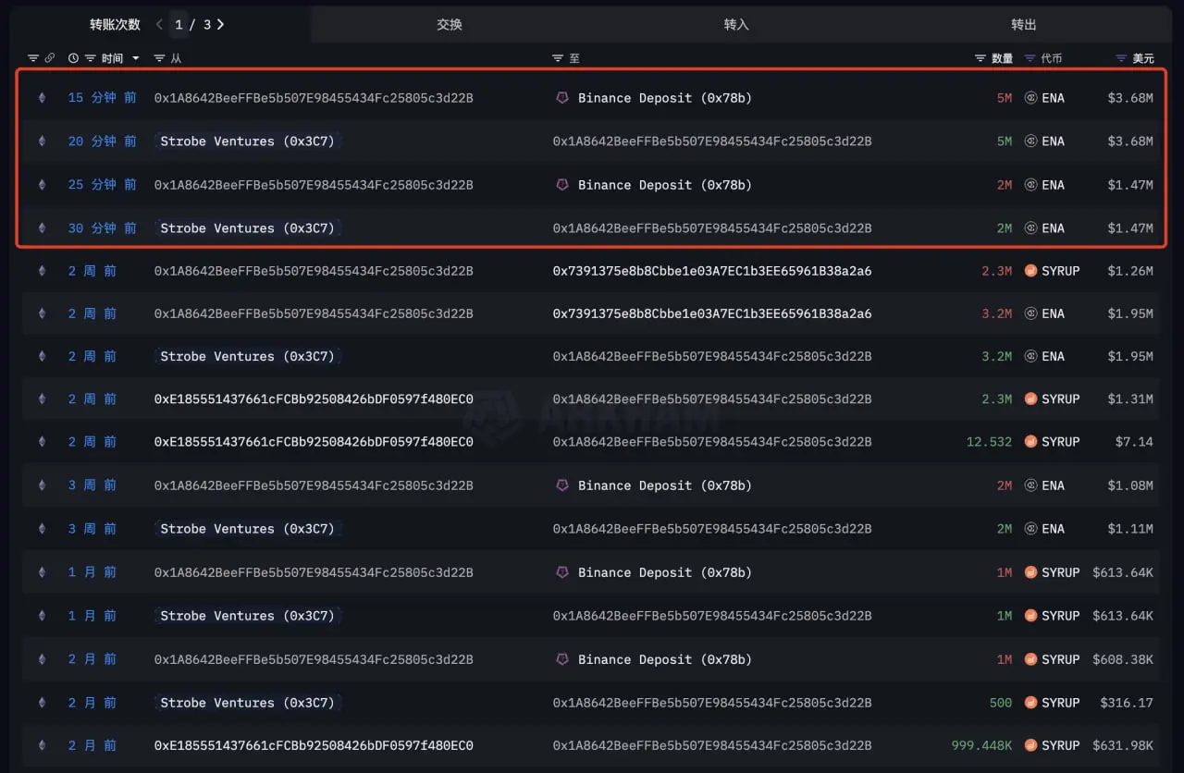Viewport: 1184px width, 773px height.
Task: Click ENA token icon on 15 分钟前 row
Action: pyautogui.click(x=1030, y=98)
